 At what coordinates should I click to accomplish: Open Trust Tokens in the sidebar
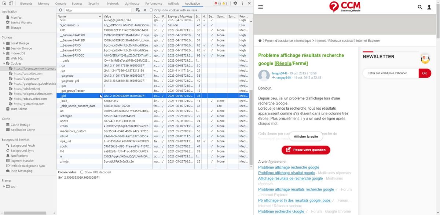click(x=19, y=109)
